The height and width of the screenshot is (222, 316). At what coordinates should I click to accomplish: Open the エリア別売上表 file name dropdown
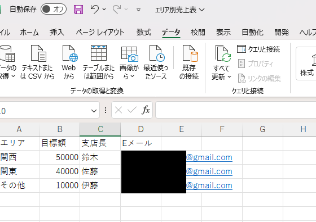point(179,10)
